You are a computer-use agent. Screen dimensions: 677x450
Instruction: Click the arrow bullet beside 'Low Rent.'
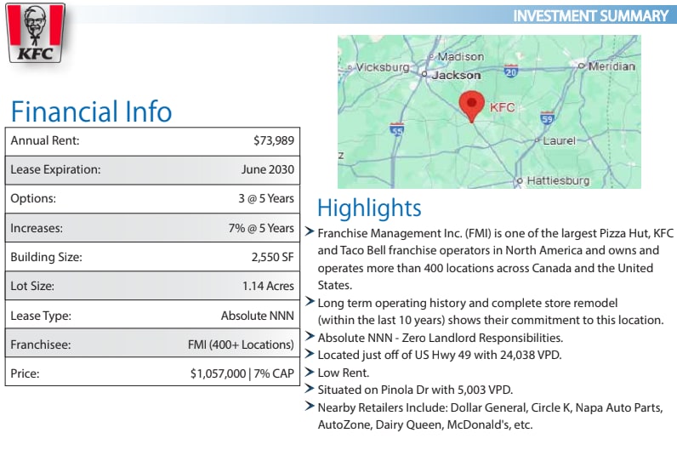pos(310,373)
